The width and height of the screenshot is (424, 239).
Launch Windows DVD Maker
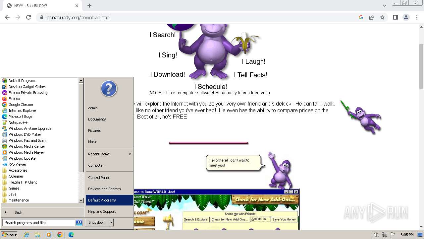[x=25, y=134]
